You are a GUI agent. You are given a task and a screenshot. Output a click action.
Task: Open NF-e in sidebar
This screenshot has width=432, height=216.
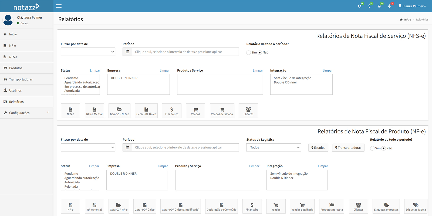pyautogui.click(x=26, y=46)
